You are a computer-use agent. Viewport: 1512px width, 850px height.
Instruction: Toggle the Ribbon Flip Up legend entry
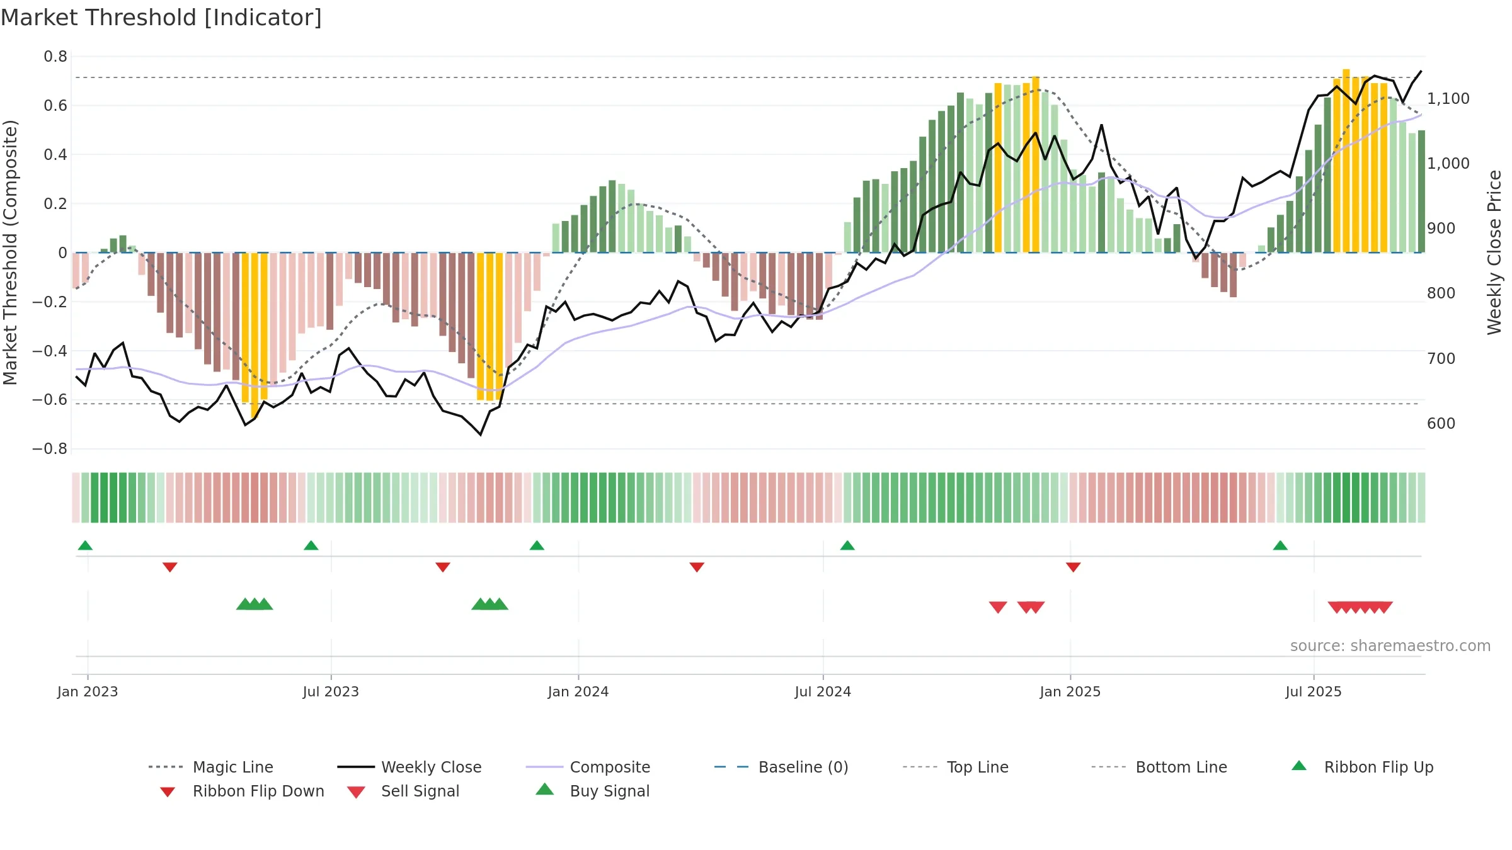pyautogui.click(x=1362, y=767)
